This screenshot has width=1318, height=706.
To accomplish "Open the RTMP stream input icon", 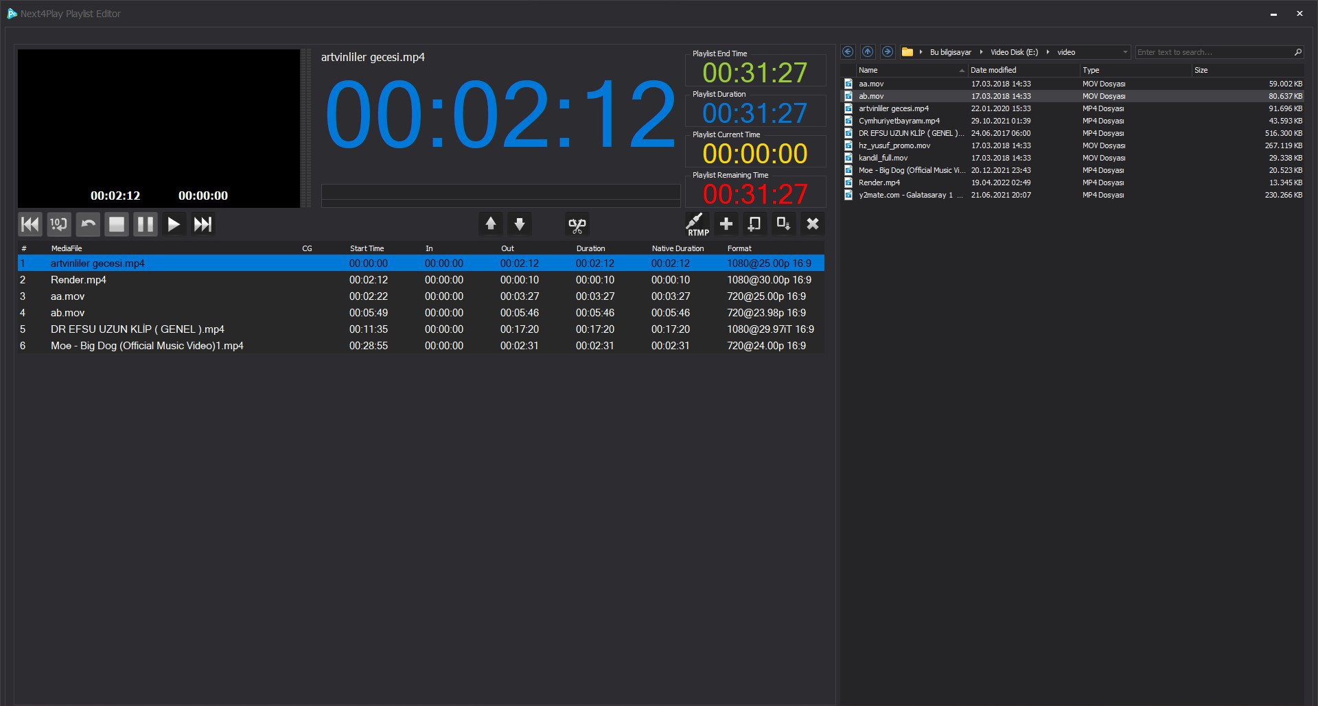I will pos(697,224).
